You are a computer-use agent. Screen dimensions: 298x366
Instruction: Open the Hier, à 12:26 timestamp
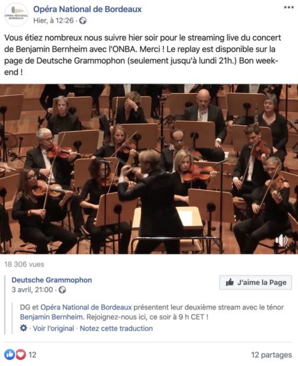[53, 21]
